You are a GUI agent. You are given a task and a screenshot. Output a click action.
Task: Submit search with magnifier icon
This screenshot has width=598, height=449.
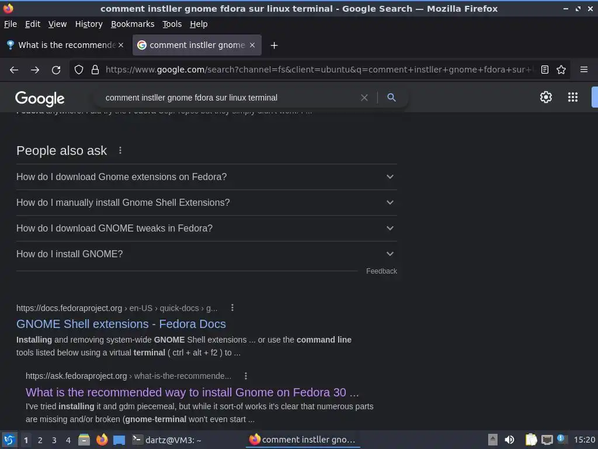pos(391,98)
